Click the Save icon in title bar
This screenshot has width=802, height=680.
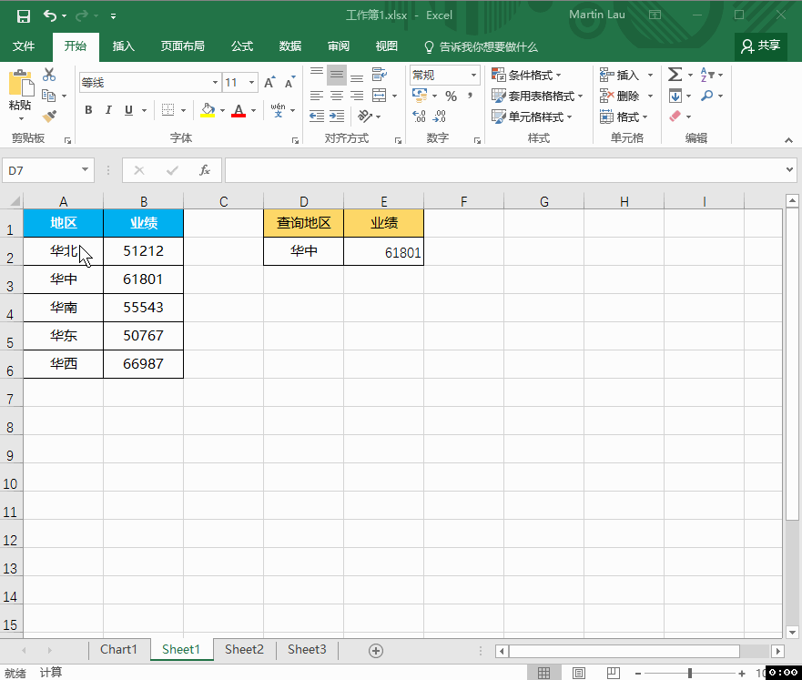point(23,15)
